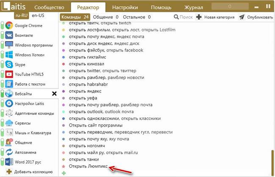This screenshot has height=177, width=275.
Task: Open the Работа с текстом icon
Action: 9,84
